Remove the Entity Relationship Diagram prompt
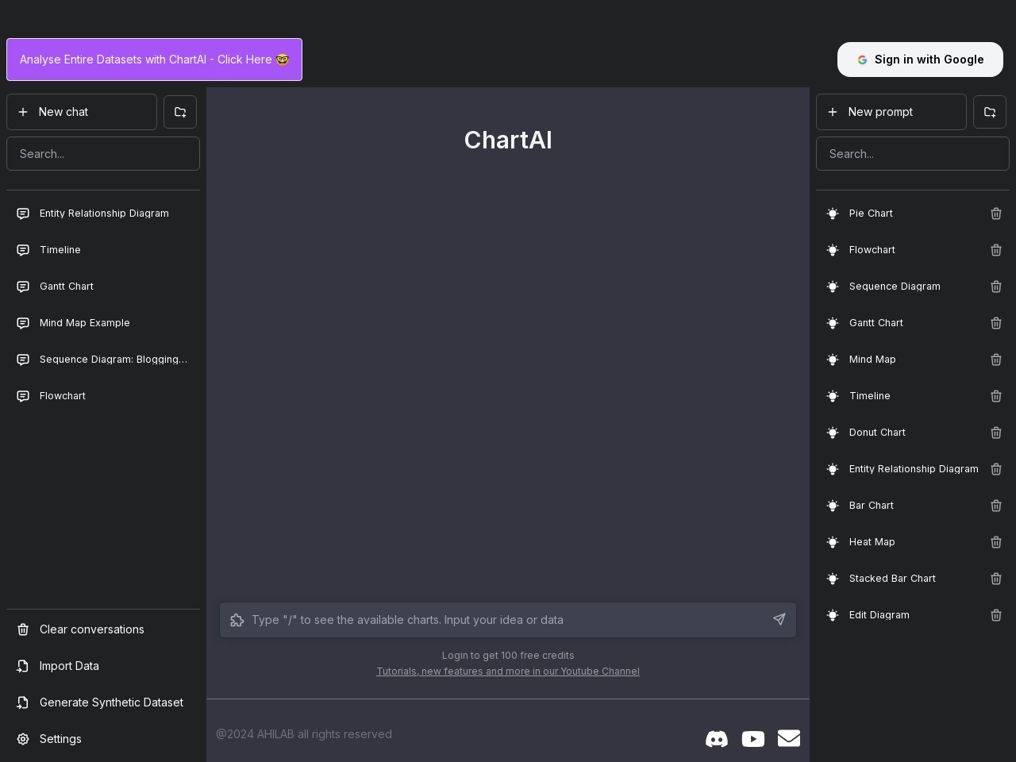 point(996,469)
